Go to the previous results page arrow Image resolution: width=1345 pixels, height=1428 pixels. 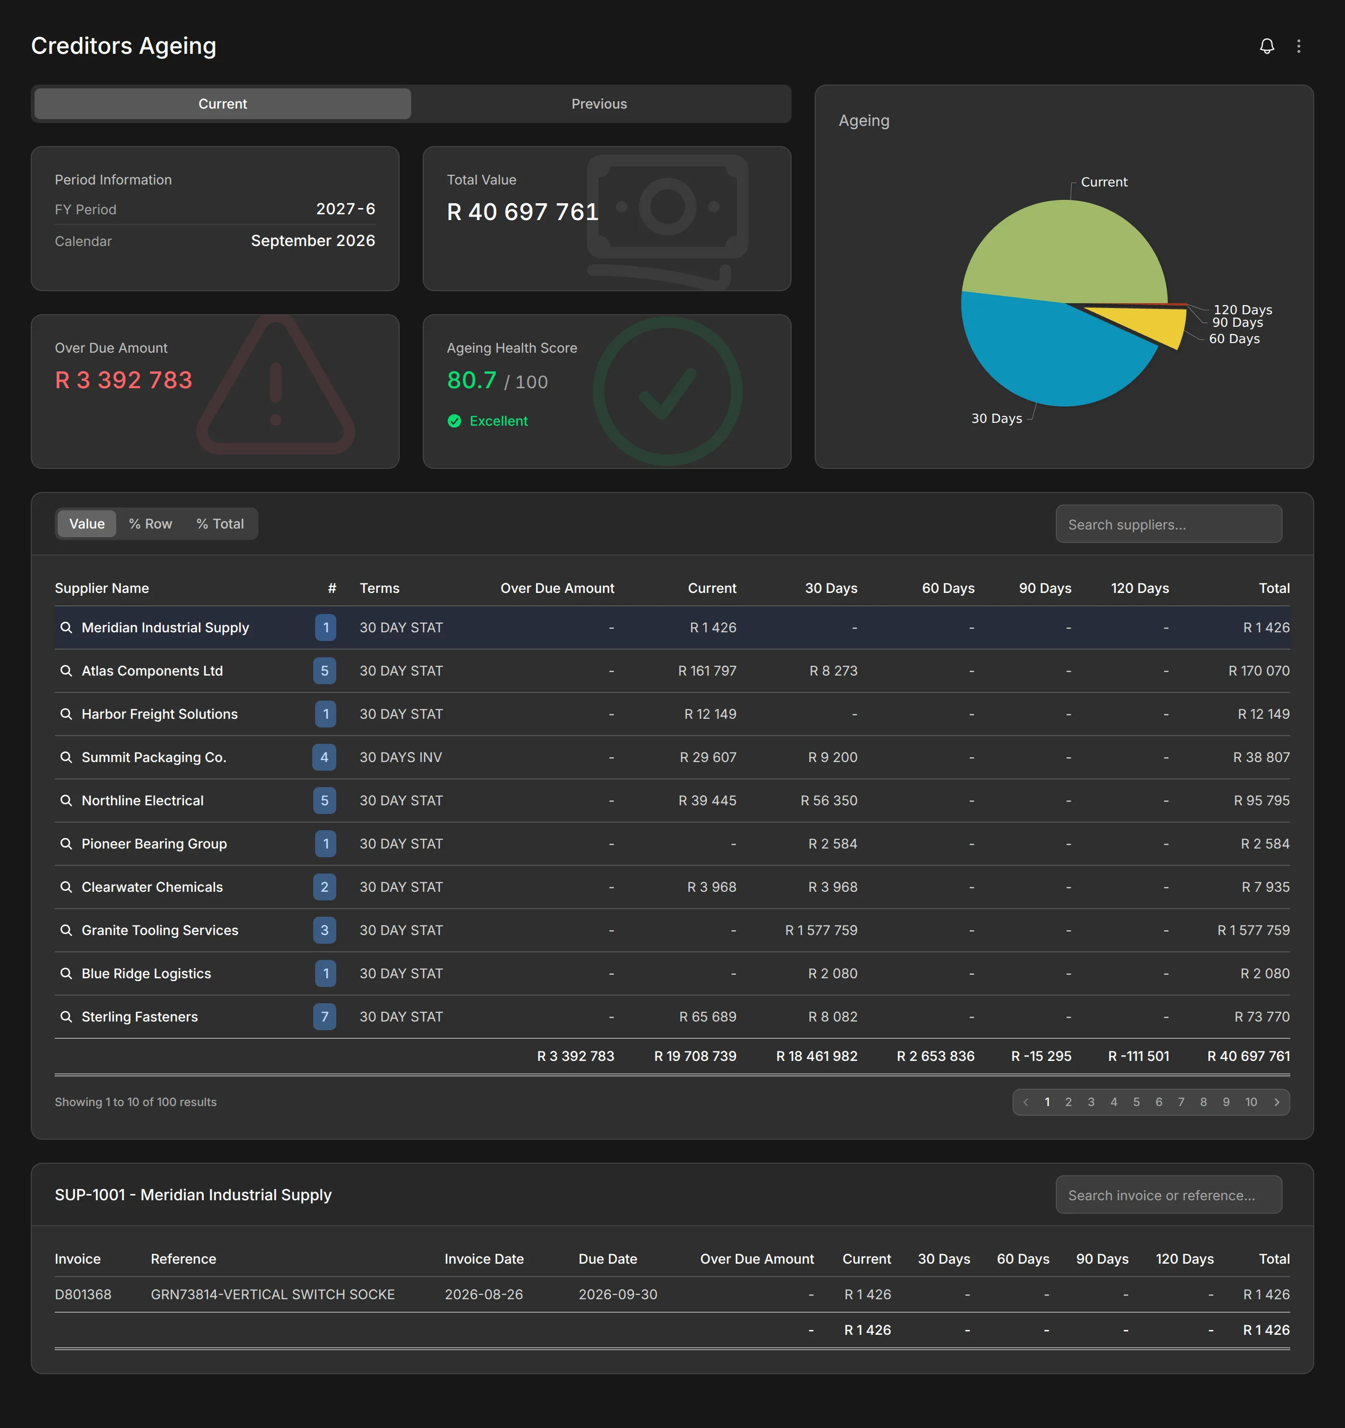(1026, 1102)
